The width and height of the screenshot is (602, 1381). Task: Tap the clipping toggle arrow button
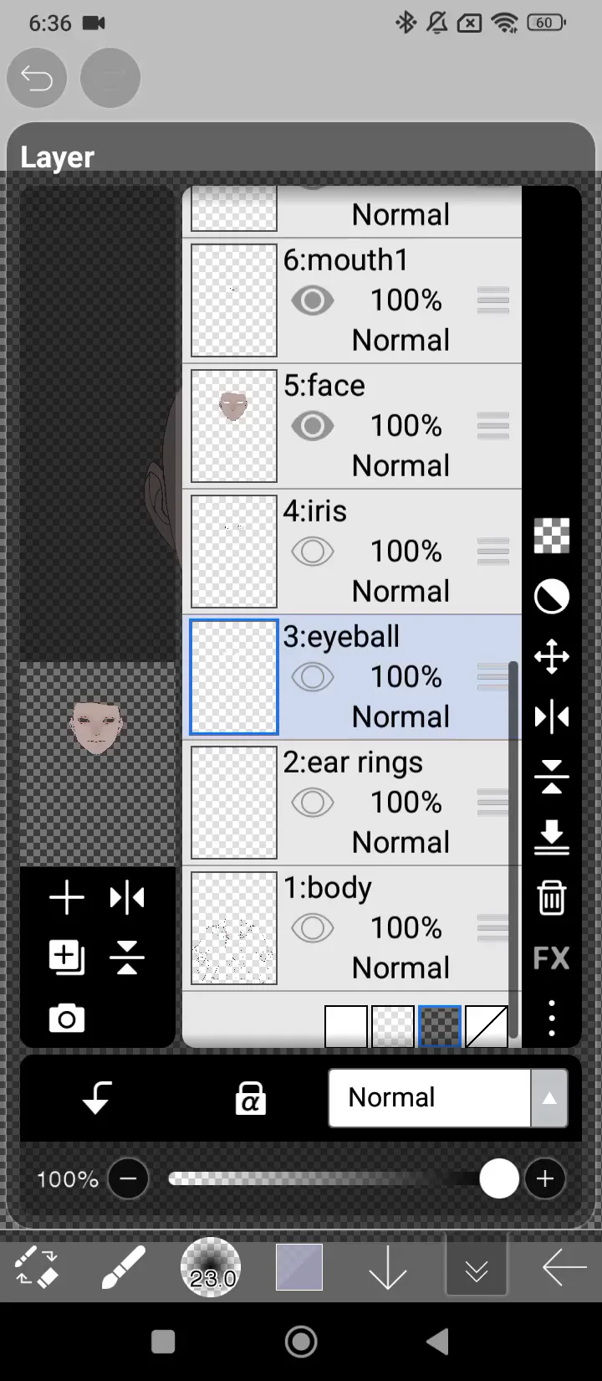[x=97, y=1097]
